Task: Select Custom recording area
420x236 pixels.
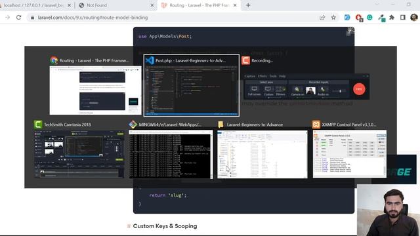Action: [x=268, y=90]
